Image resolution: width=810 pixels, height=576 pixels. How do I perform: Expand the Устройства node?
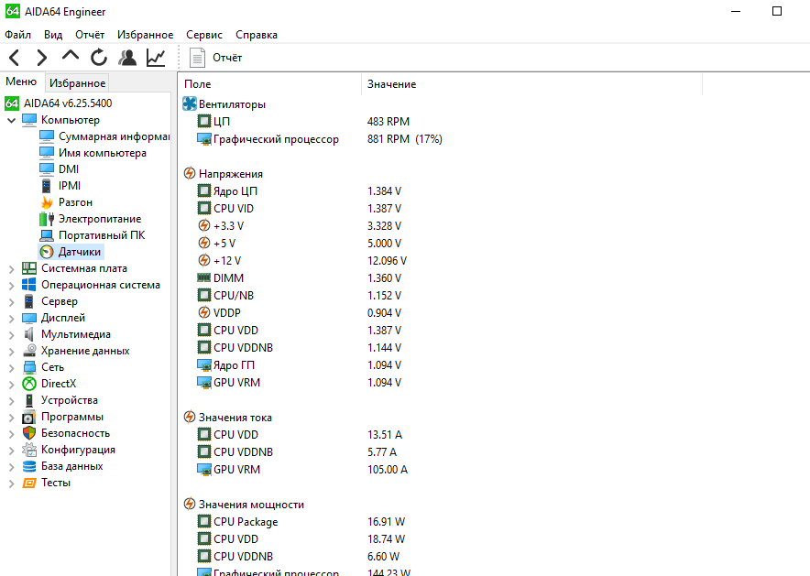(11, 400)
